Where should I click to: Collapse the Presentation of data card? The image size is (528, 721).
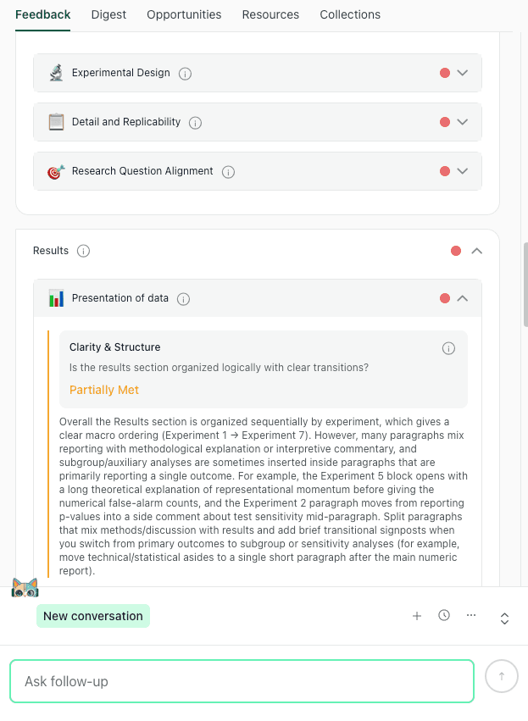click(463, 298)
